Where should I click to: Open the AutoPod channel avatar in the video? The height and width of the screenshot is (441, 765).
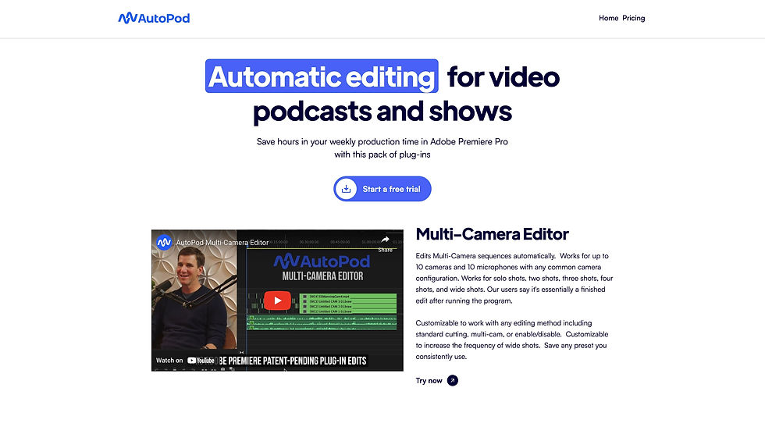click(164, 242)
